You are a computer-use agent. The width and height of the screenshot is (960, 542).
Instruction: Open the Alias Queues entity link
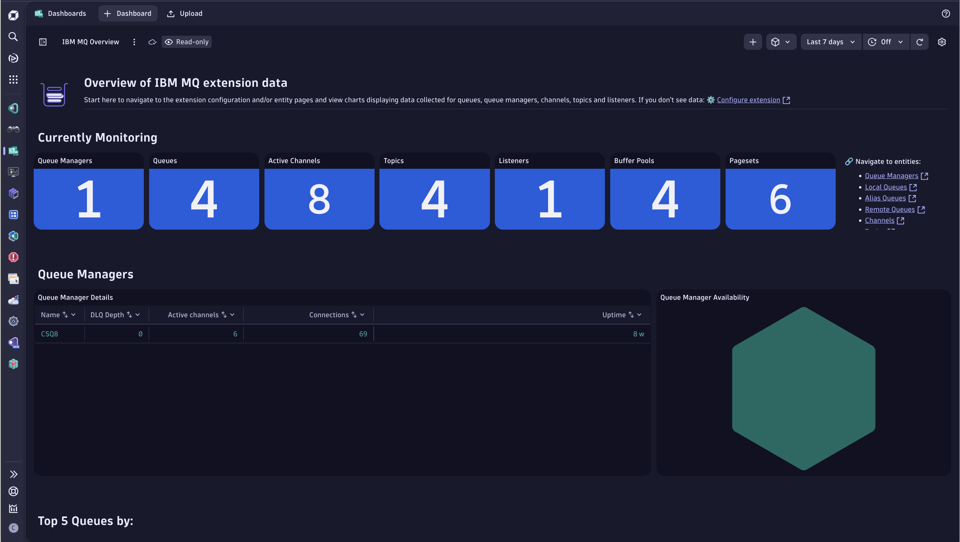[x=885, y=198]
